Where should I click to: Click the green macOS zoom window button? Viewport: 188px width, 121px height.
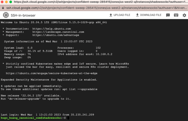click(11, 2)
